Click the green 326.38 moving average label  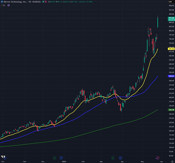[x=171, y=110]
